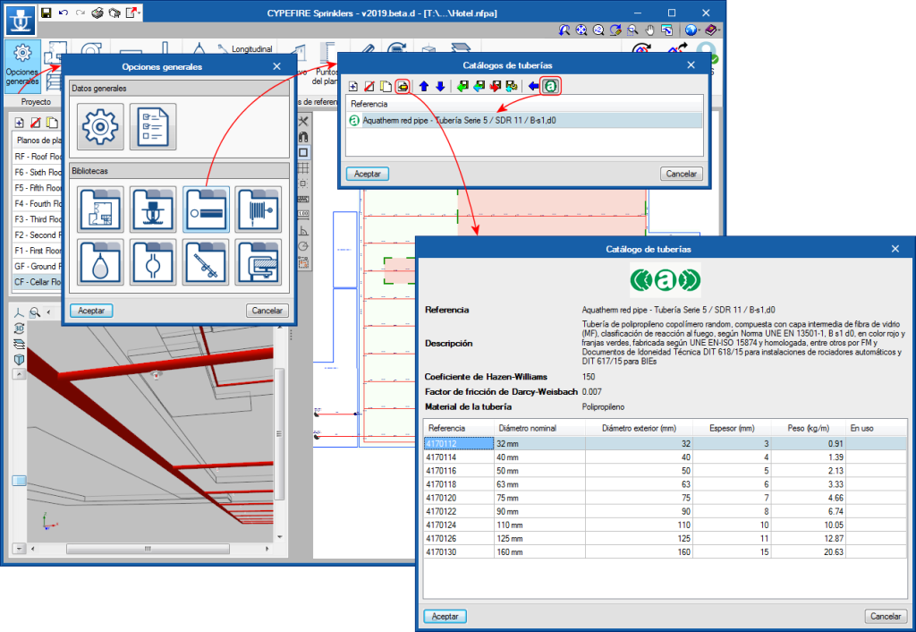The image size is (916, 632).
Task: Click Cancelar in Catálogo de tuberías dialog
Action: click(886, 616)
